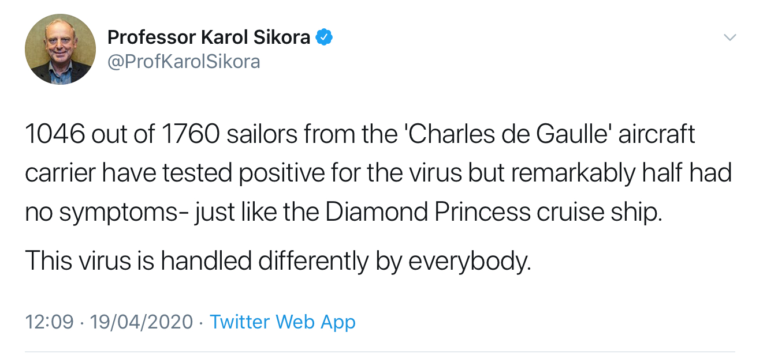Image resolution: width=763 pixels, height=355 pixels.
Task: Click the blue verified badge icon
Action: [325, 38]
